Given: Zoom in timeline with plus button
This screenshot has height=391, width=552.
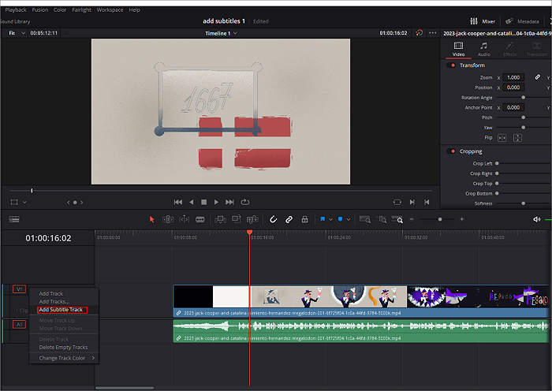Looking at the screenshot, I should (461, 219).
